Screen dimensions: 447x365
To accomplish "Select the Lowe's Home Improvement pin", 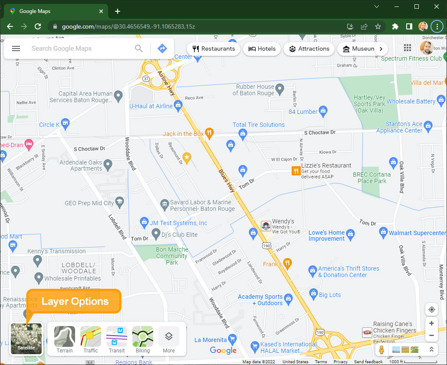I will pyautogui.click(x=350, y=235).
